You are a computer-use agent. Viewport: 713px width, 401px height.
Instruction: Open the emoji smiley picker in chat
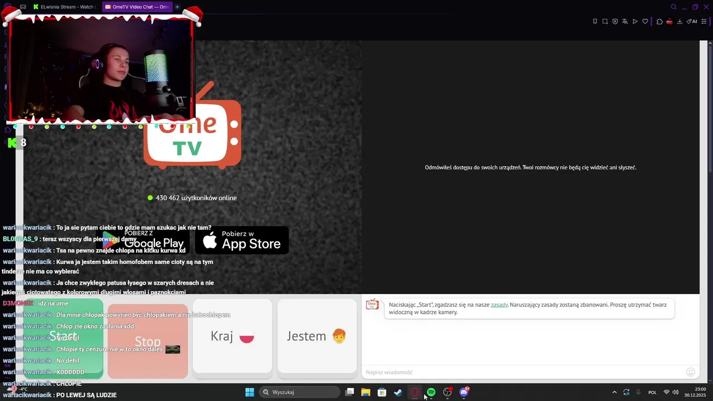coord(691,372)
